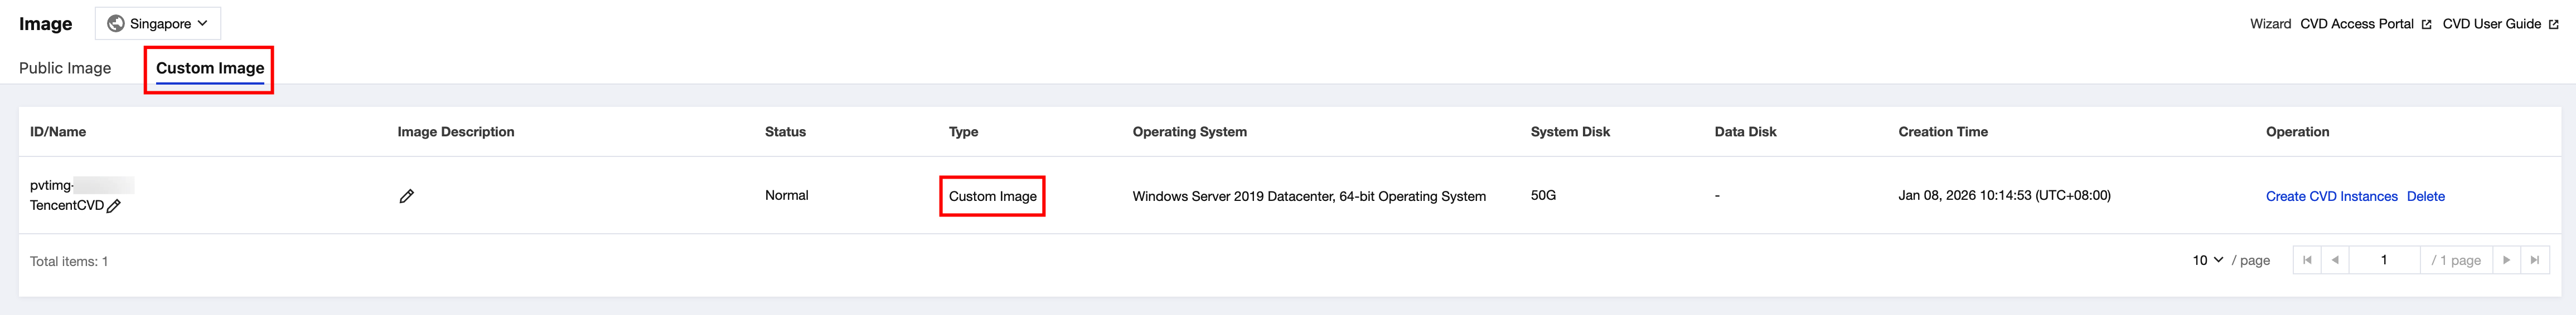Switch to the Public Image tab
This screenshot has width=2576, height=315.
(x=65, y=68)
